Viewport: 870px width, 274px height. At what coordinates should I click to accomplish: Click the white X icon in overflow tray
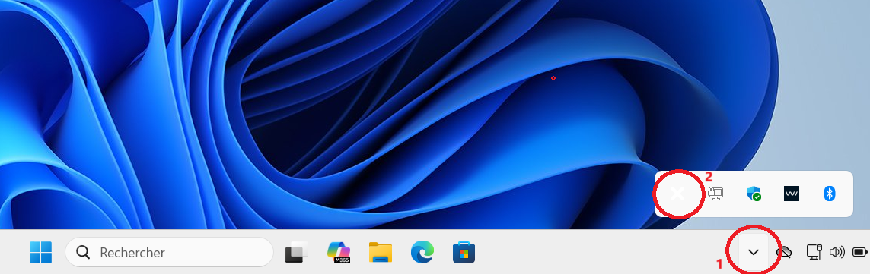tap(677, 194)
